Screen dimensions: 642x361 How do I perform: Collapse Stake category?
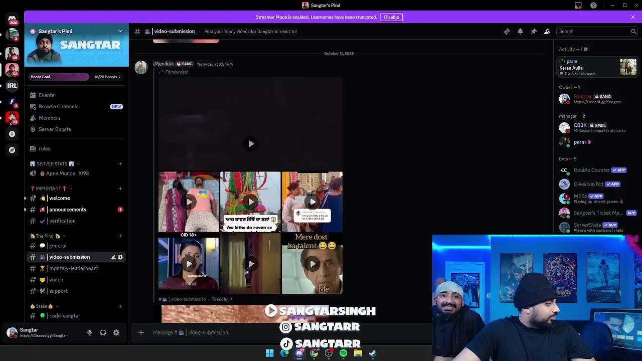44,306
